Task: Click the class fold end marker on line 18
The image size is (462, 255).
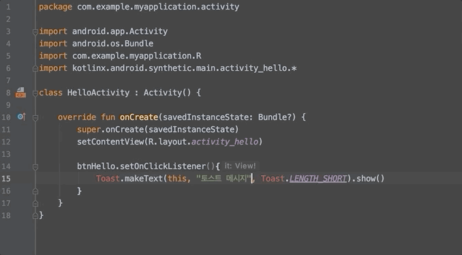Action: point(35,215)
